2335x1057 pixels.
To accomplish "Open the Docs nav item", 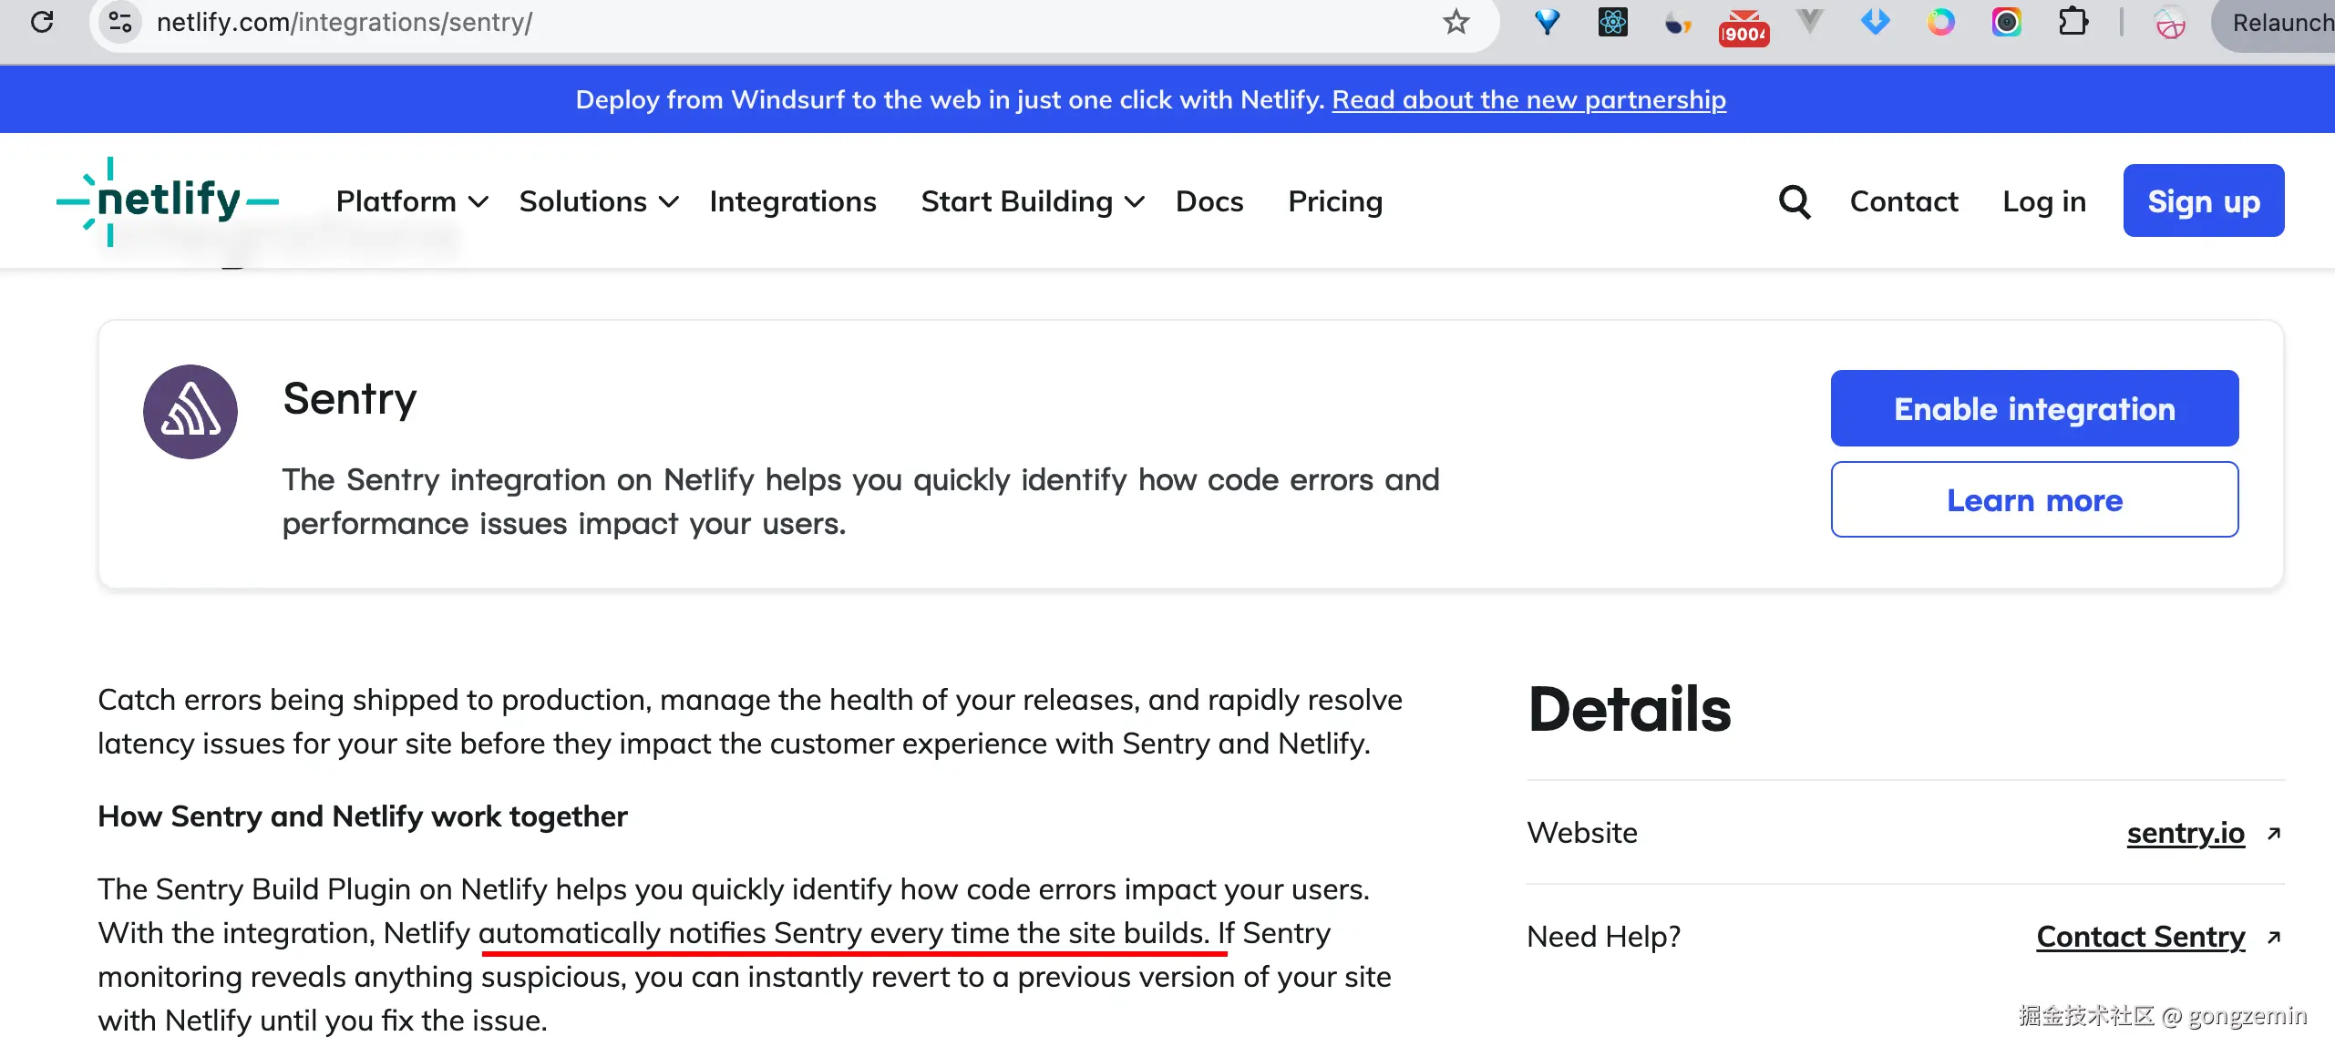I will [1209, 201].
